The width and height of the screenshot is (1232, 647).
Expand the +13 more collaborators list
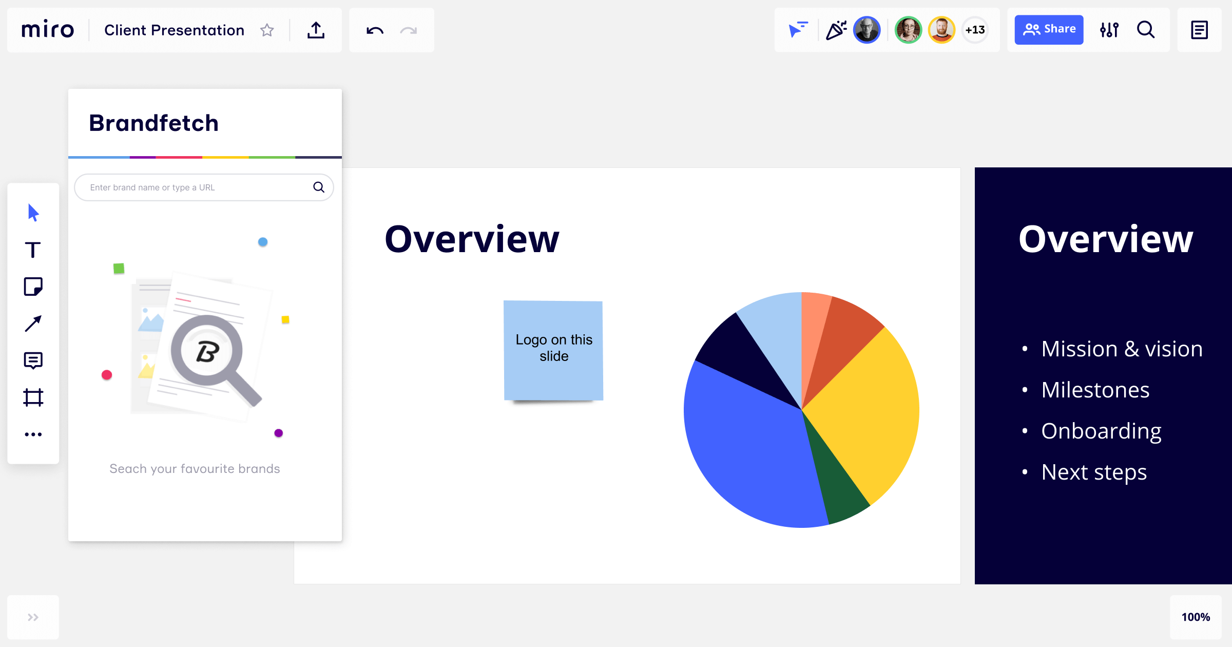975,30
